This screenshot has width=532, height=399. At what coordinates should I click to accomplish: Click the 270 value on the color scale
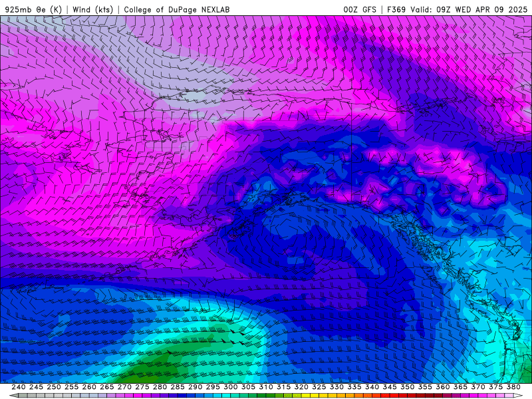124,387
